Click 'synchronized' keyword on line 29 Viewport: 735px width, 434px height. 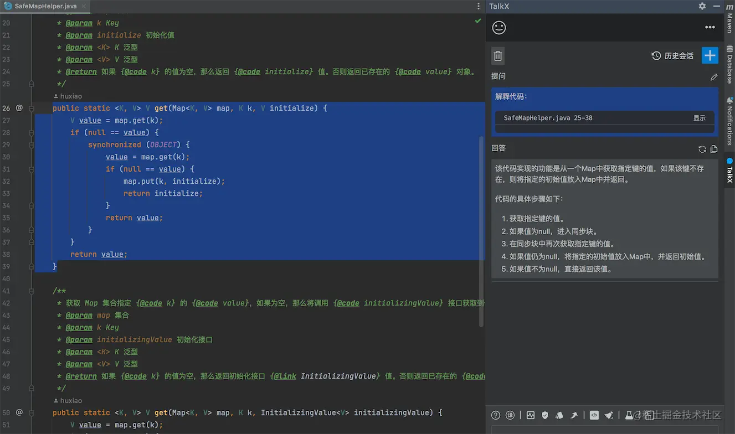pos(115,144)
